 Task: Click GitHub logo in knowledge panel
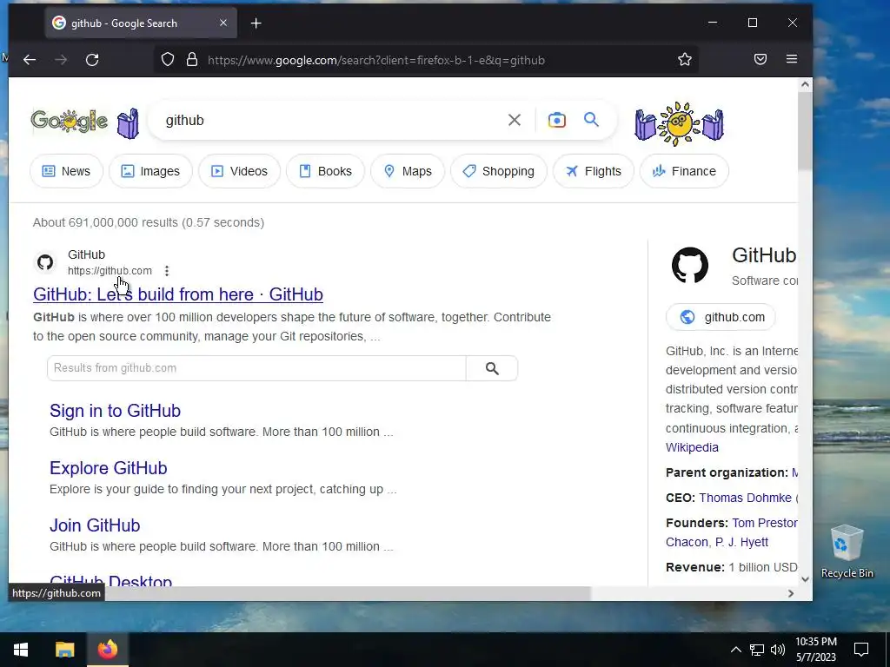point(690,265)
